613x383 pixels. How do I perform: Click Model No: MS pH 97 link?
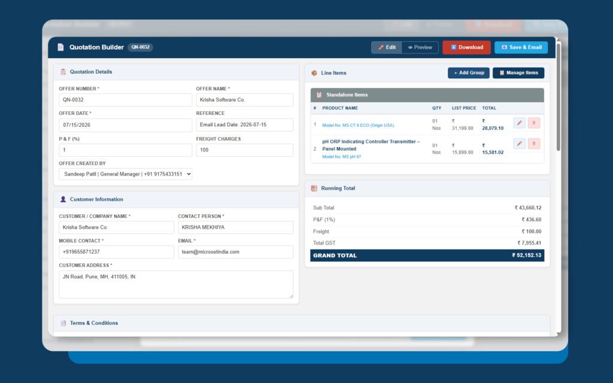(342, 157)
